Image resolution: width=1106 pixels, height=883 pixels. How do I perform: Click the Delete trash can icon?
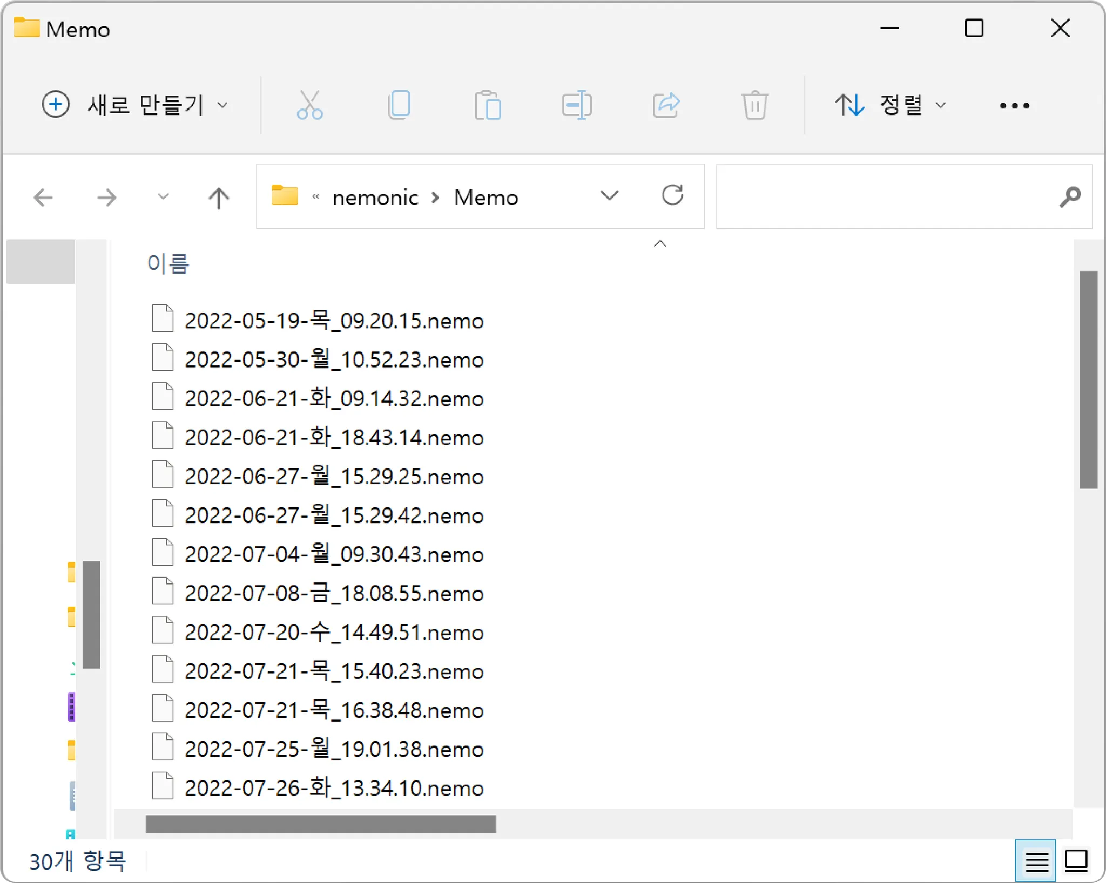754,105
